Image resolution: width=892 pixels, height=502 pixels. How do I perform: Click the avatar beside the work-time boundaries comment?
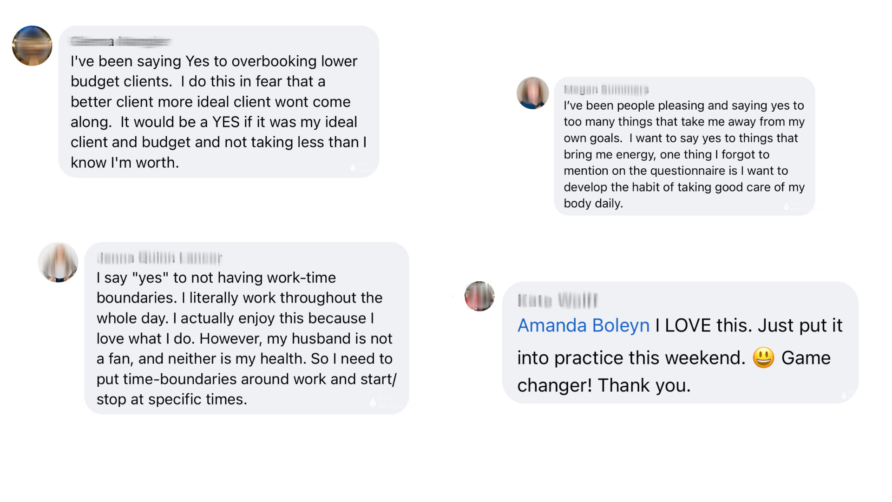[58, 262]
